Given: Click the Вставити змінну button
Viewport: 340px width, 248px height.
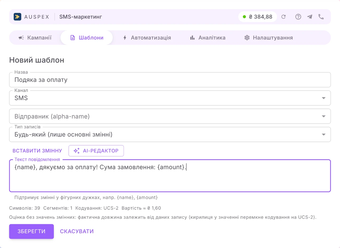Looking at the screenshot, I should 37,151.
